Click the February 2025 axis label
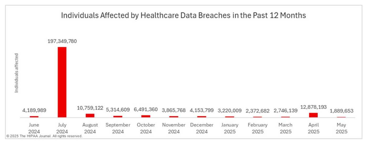The image size is (368, 143). 258,128
